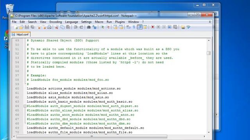Click the vertical scrollbar down arrow
This screenshot has height=140, width=250.
209,132
